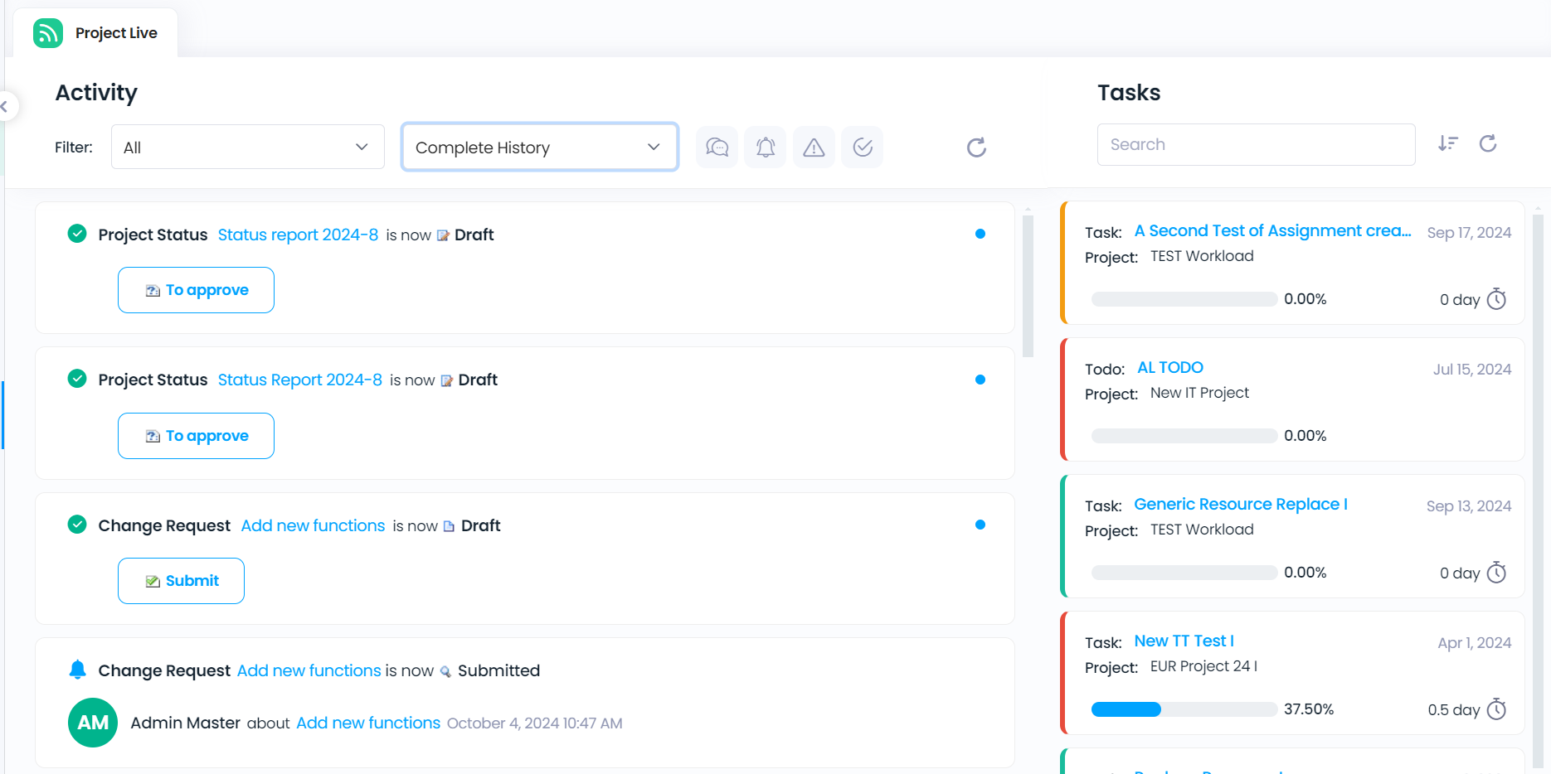Open task Generic Resource Replace I

1241,504
